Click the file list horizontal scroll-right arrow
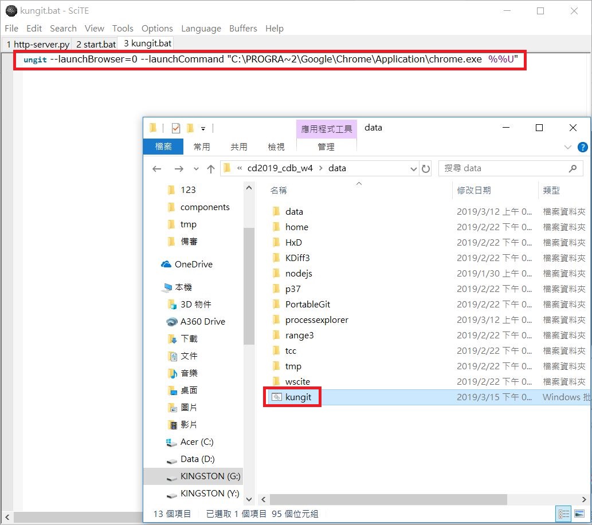 tap(584, 499)
